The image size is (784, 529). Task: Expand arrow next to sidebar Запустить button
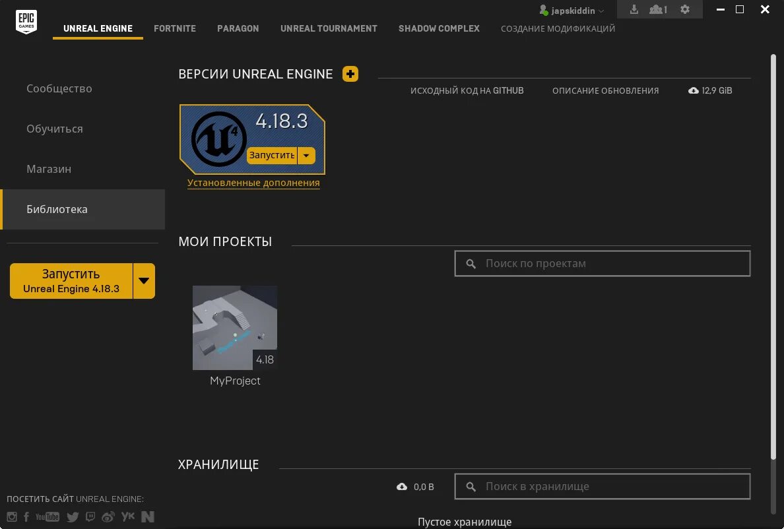click(x=144, y=281)
